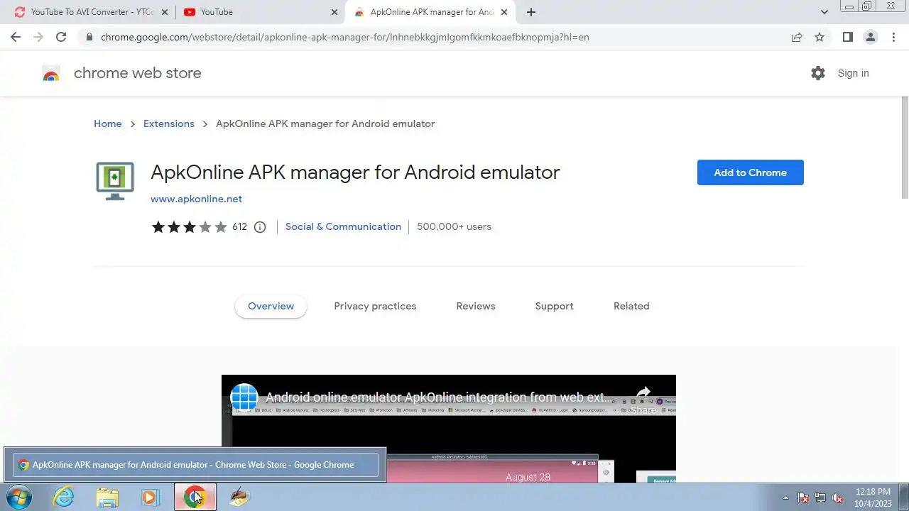Open the Chrome three-dot menu
This screenshot has height=511, width=909.
893,37
